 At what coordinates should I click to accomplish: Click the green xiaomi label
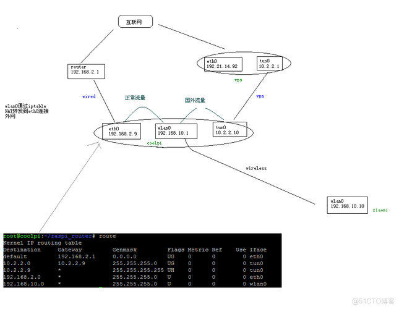(380, 210)
